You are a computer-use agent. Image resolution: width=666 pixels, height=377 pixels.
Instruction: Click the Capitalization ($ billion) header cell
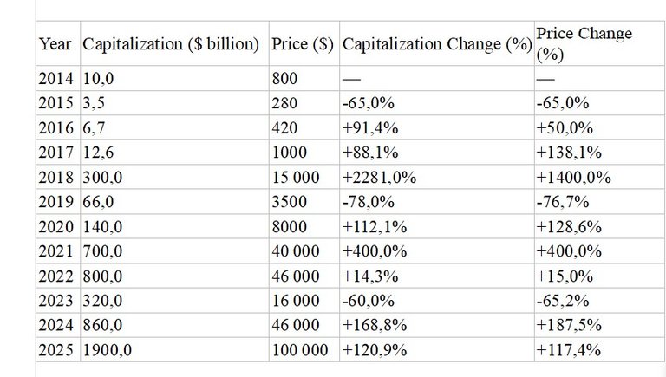174,43
